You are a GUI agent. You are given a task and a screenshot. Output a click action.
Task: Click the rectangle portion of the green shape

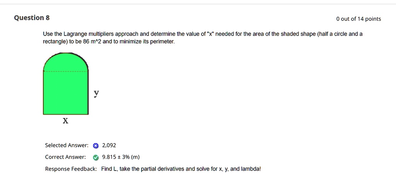coord(66,93)
